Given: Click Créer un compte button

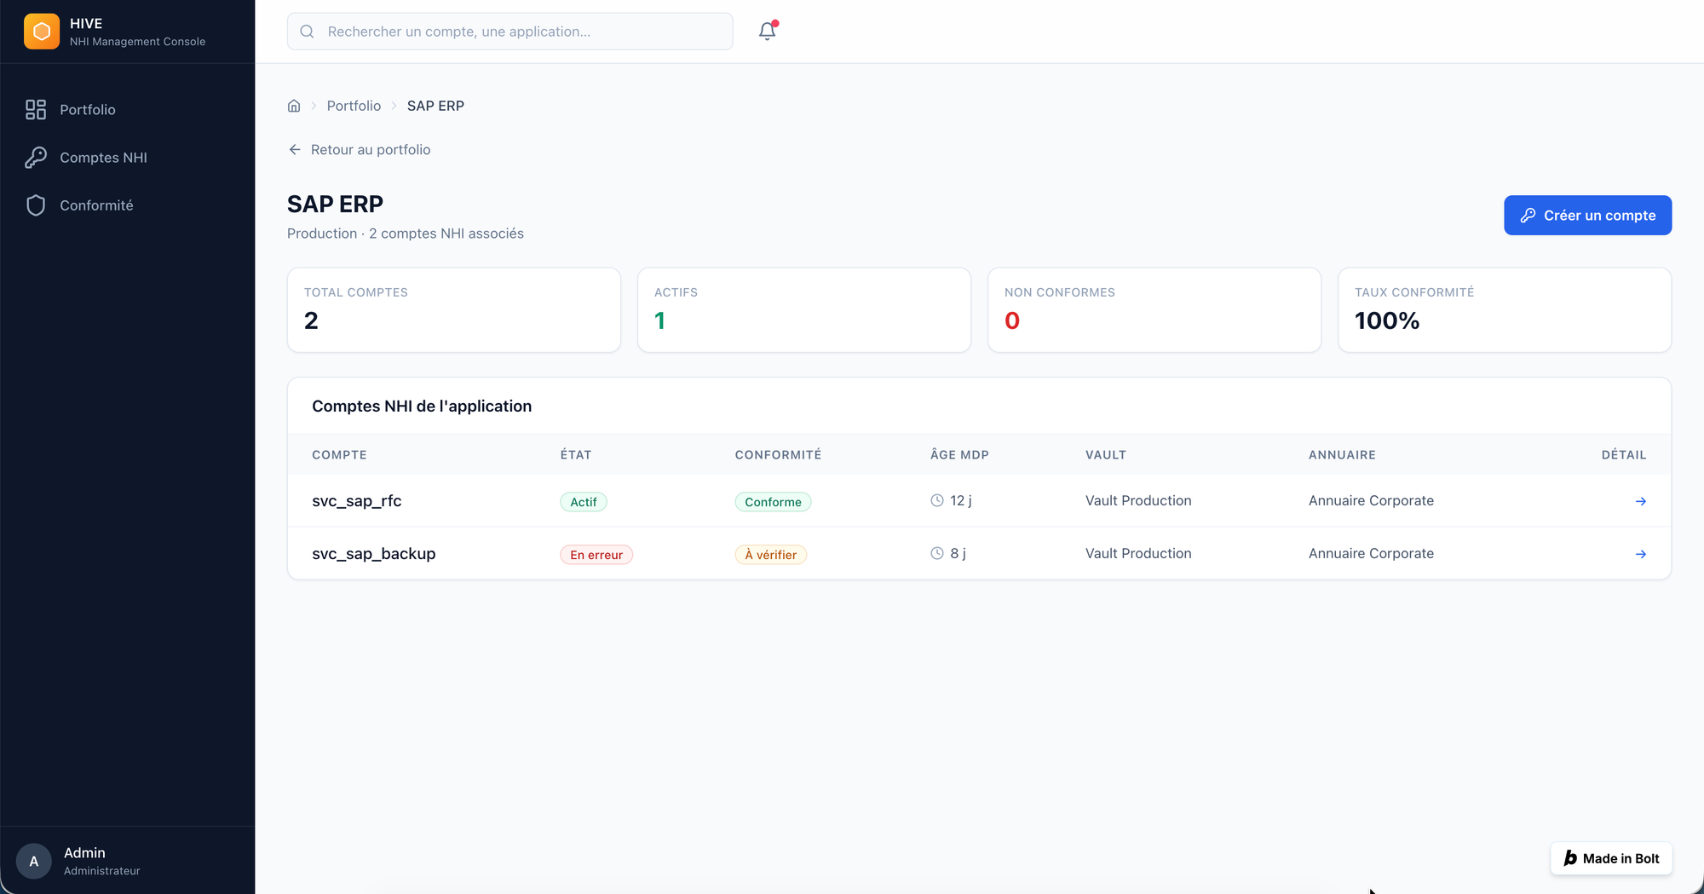Looking at the screenshot, I should (x=1587, y=216).
